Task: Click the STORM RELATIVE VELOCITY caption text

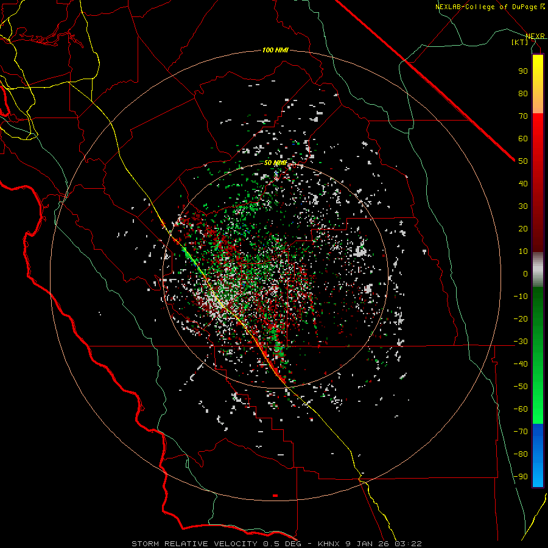Action: click(194, 544)
